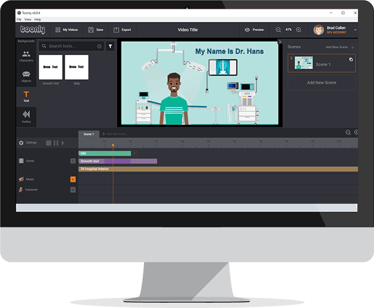Play the timeline
This screenshot has width=374, height=308.
tap(63, 143)
